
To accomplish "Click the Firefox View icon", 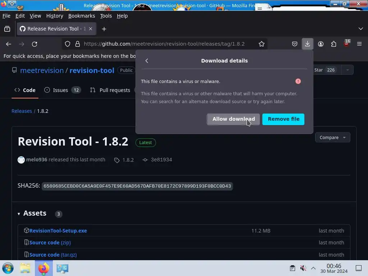I will click(x=7, y=29).
